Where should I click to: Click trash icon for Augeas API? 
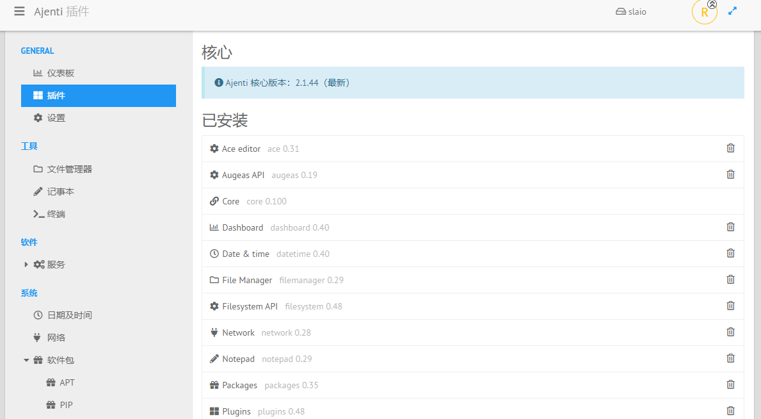click(x=730, y=175)
